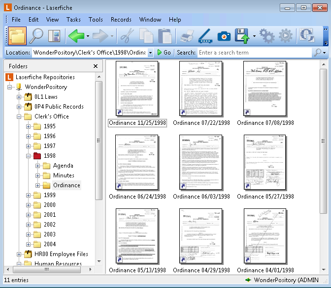
Task: Click the Go button
Action: coord(164,53)
